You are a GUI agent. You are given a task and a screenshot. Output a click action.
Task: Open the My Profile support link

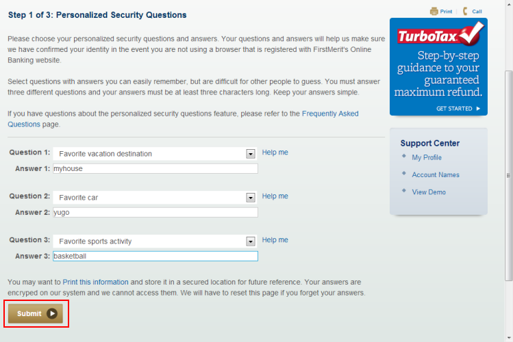click(426, 157)
